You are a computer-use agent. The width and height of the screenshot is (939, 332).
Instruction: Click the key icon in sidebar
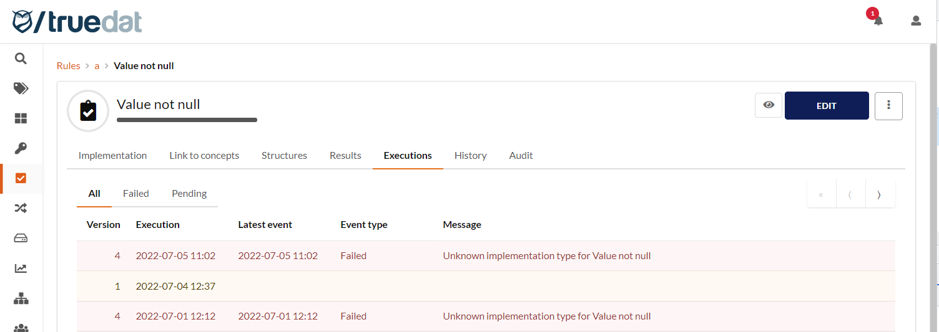coord(21,148)
